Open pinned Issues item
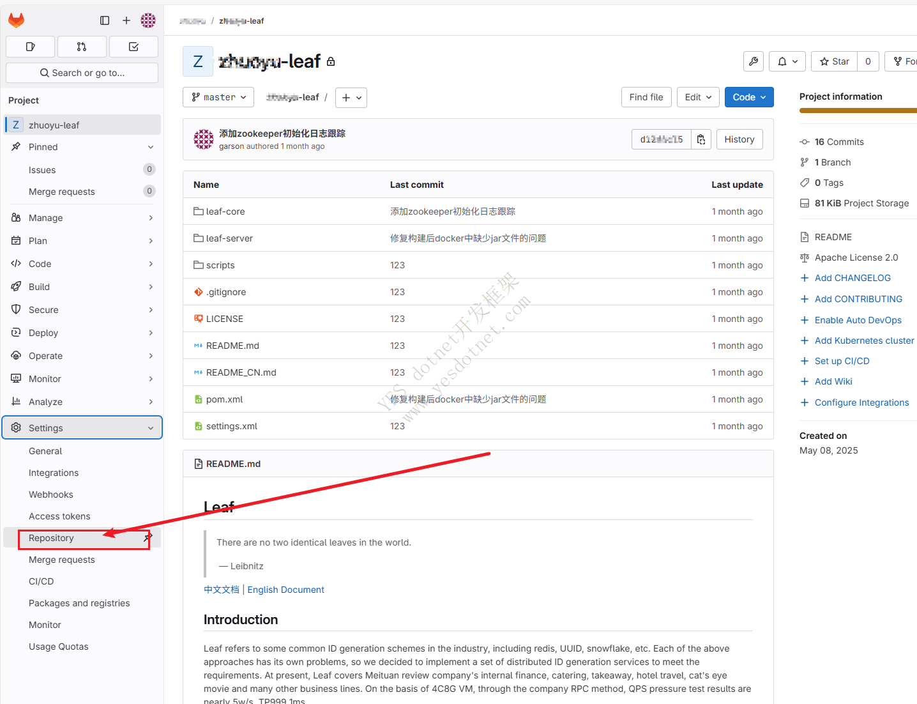This screenshot has width=917, height=704. coord(82,170)
